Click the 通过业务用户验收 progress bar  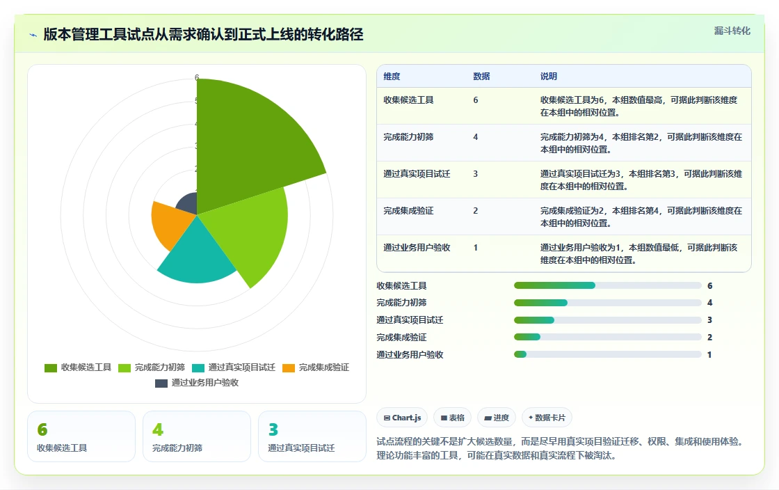click(608, 354)
